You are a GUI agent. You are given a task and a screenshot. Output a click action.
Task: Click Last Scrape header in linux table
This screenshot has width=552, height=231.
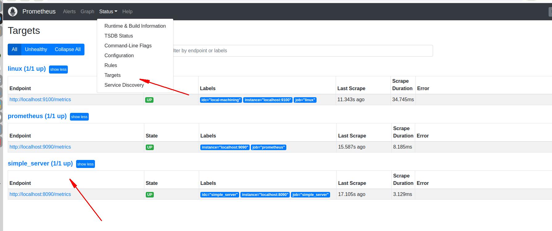click(x=351, y=89)
